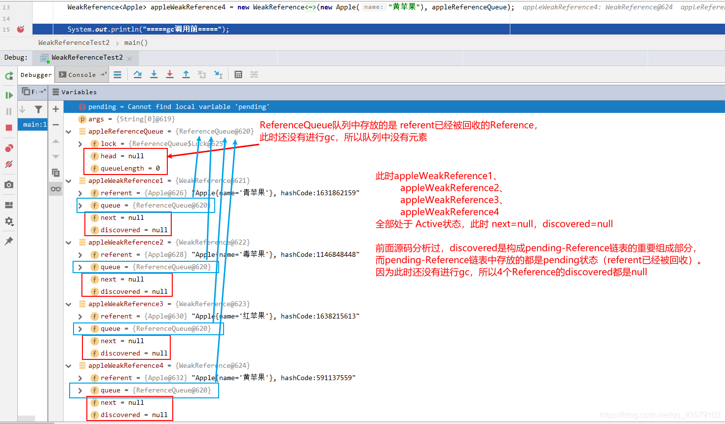
Task: Select discovered = null under appleWeakReference4
Action: (x=394, y=415)
